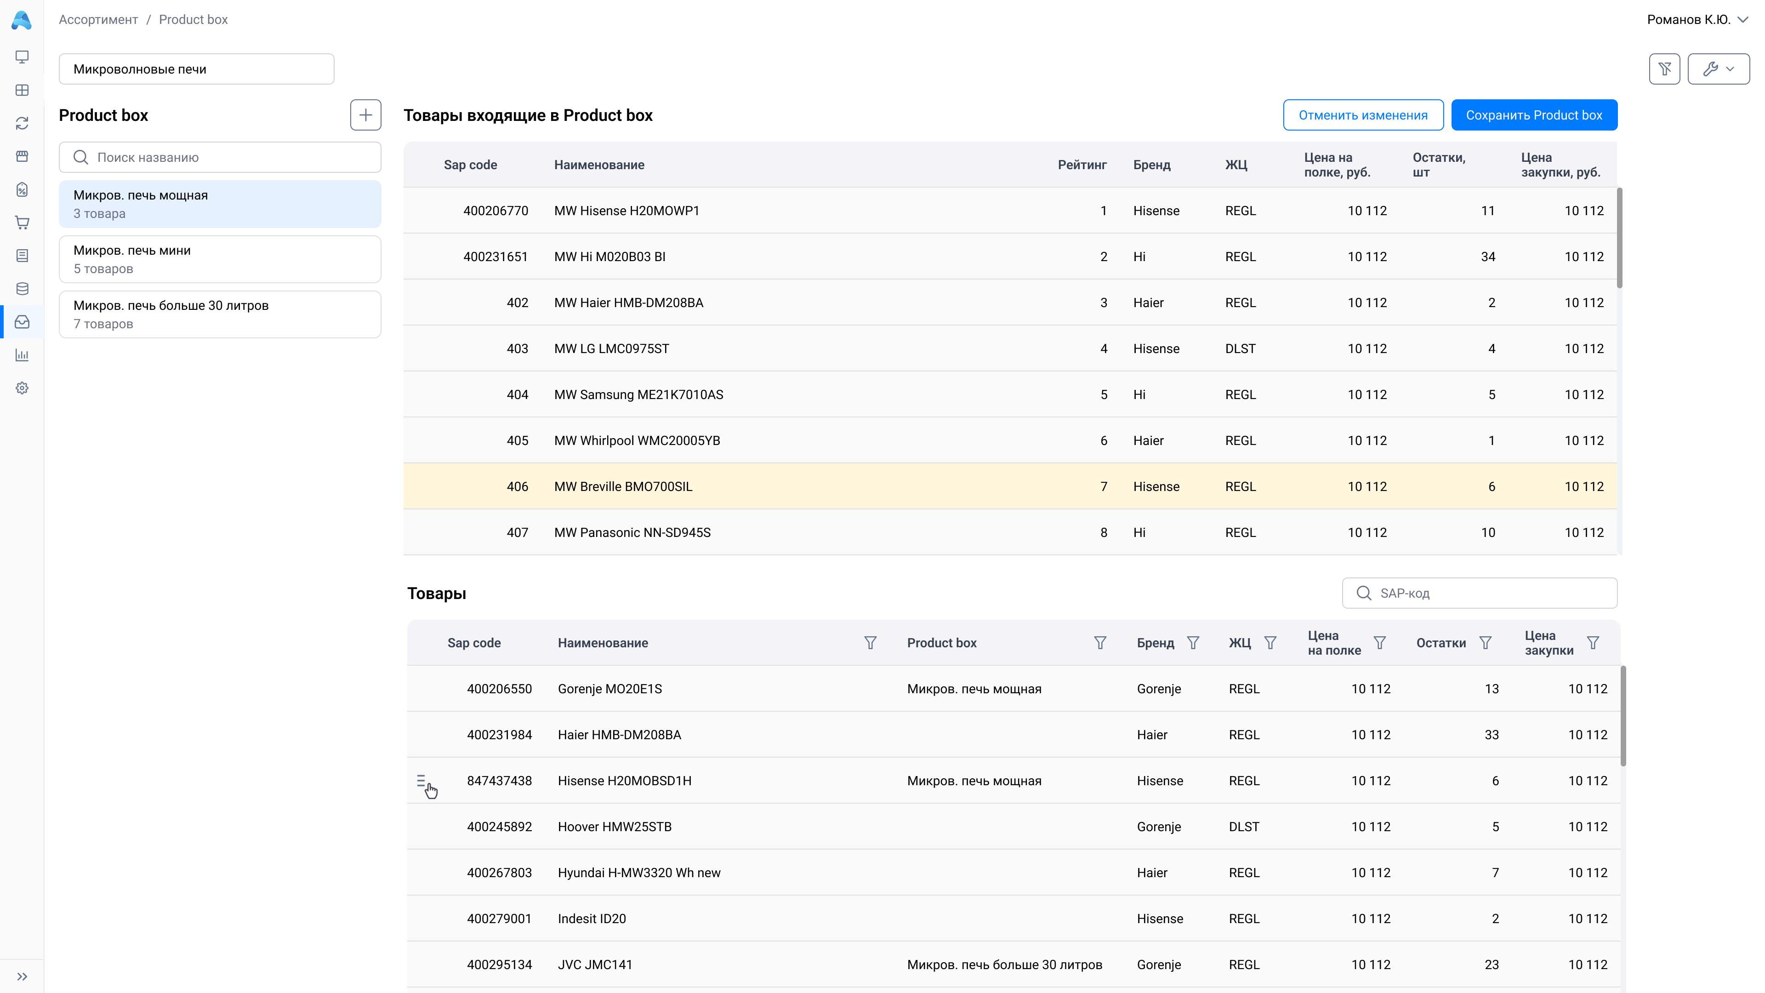Viewport: 1765px width, 993px height.
Task: Select the MW LG LMC0975ST row
Action: (x=1010, y=349)
